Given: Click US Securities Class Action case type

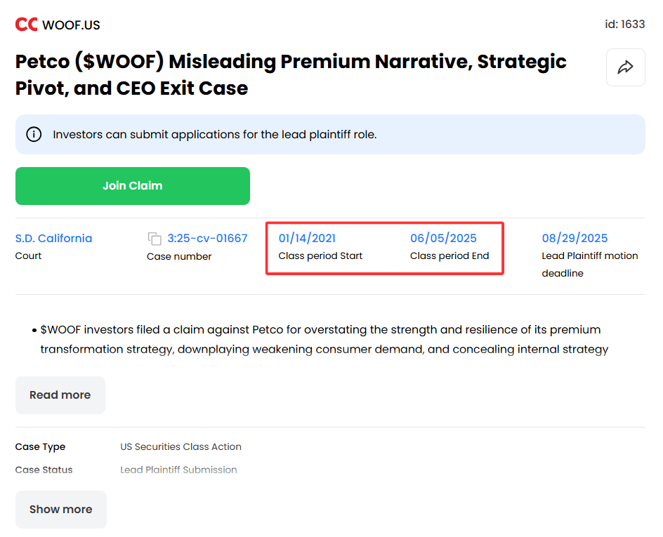Looking at the screenshot, I should (x=180, y=446).
